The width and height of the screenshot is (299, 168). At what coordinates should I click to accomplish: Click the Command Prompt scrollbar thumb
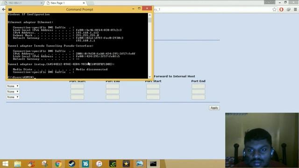[149, 20]
